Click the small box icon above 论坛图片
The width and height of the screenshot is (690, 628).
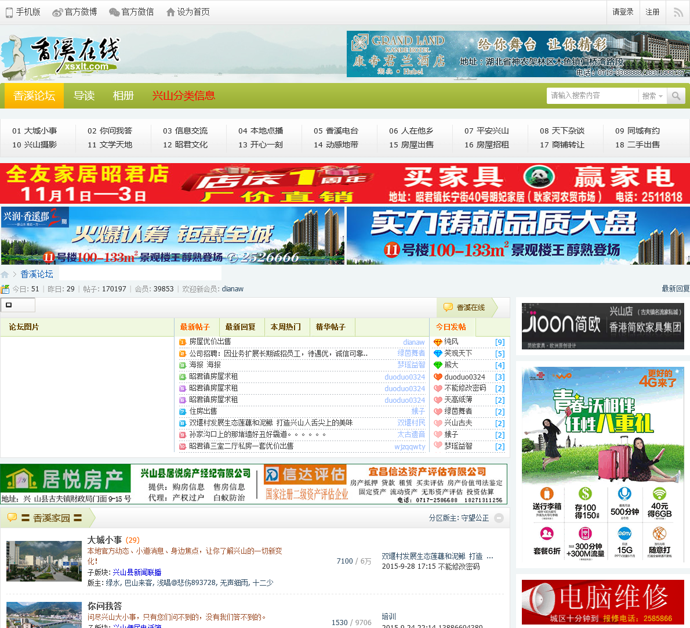click(x=8, y=305)
